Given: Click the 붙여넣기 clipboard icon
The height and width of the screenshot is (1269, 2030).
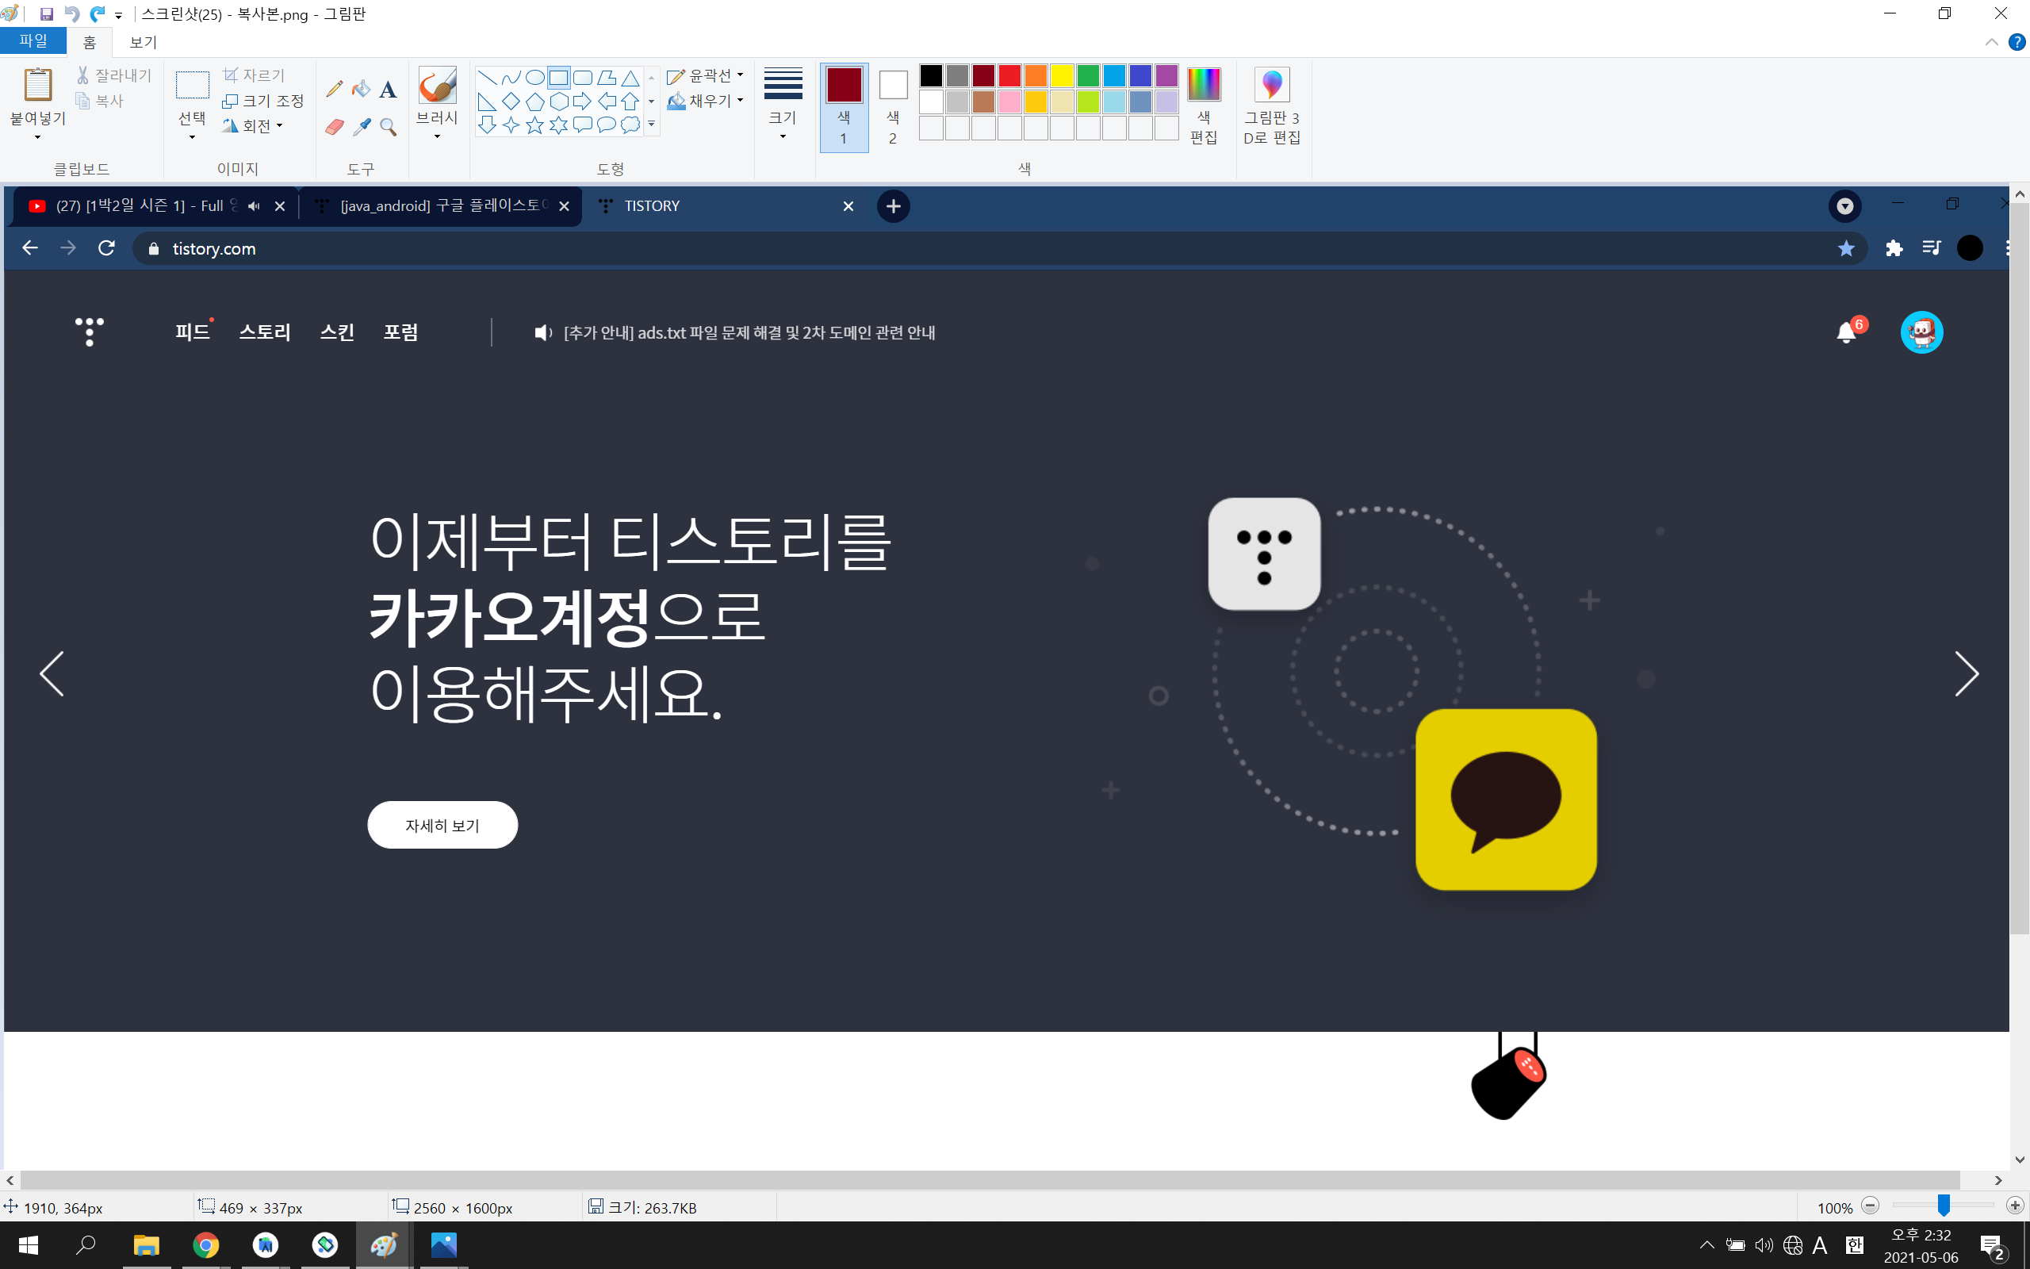Looking at the screenshot, I should click(38, 85).
